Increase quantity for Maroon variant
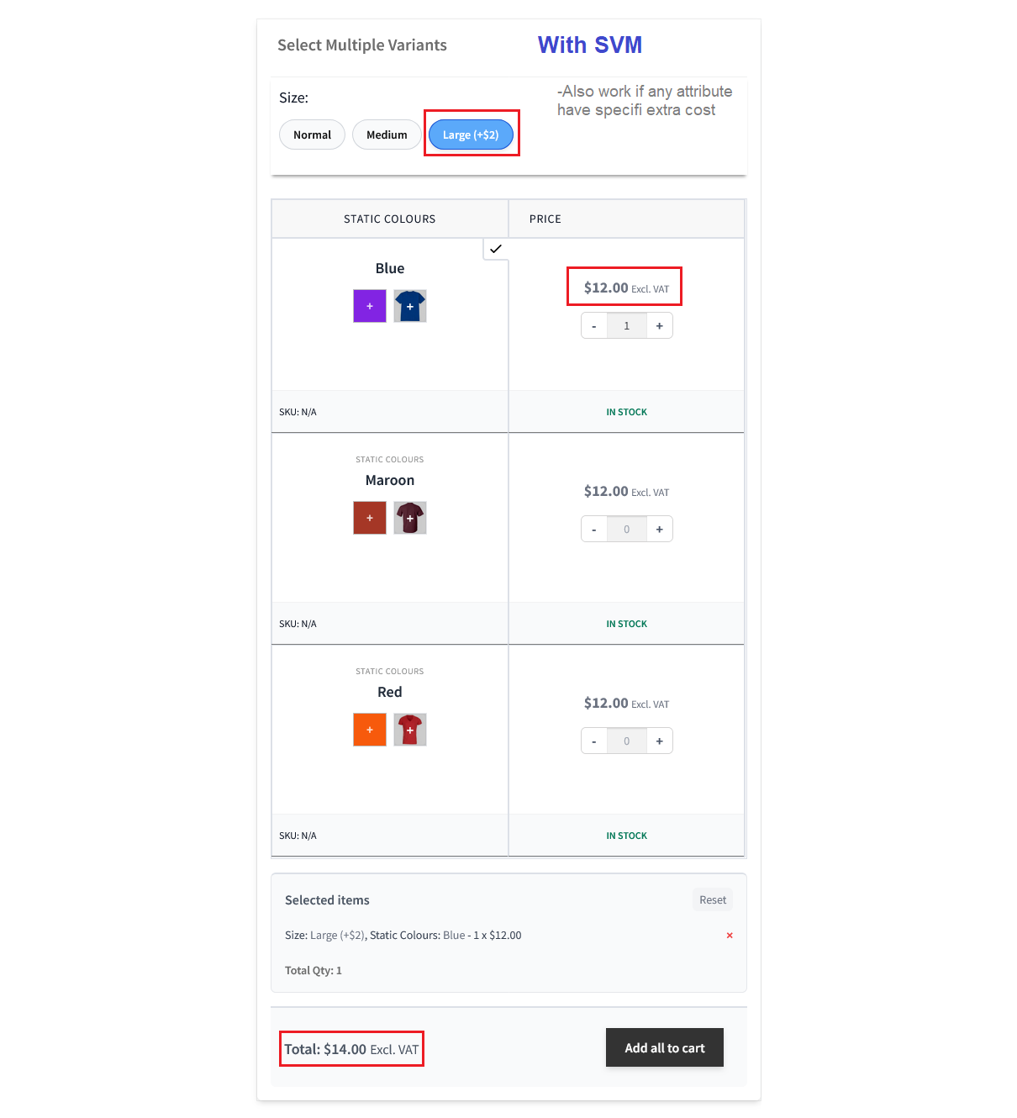 [x=660, y=530]
